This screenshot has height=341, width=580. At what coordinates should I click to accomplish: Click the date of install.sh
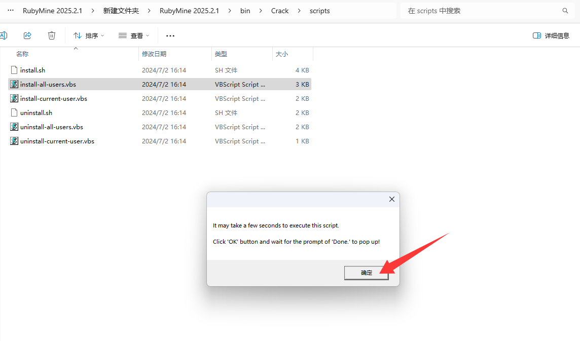pyautogui.click(x=164, y=70)
